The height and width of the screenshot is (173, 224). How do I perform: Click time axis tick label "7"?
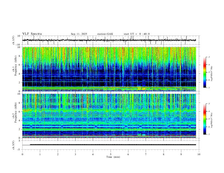(x=146, y=154)
